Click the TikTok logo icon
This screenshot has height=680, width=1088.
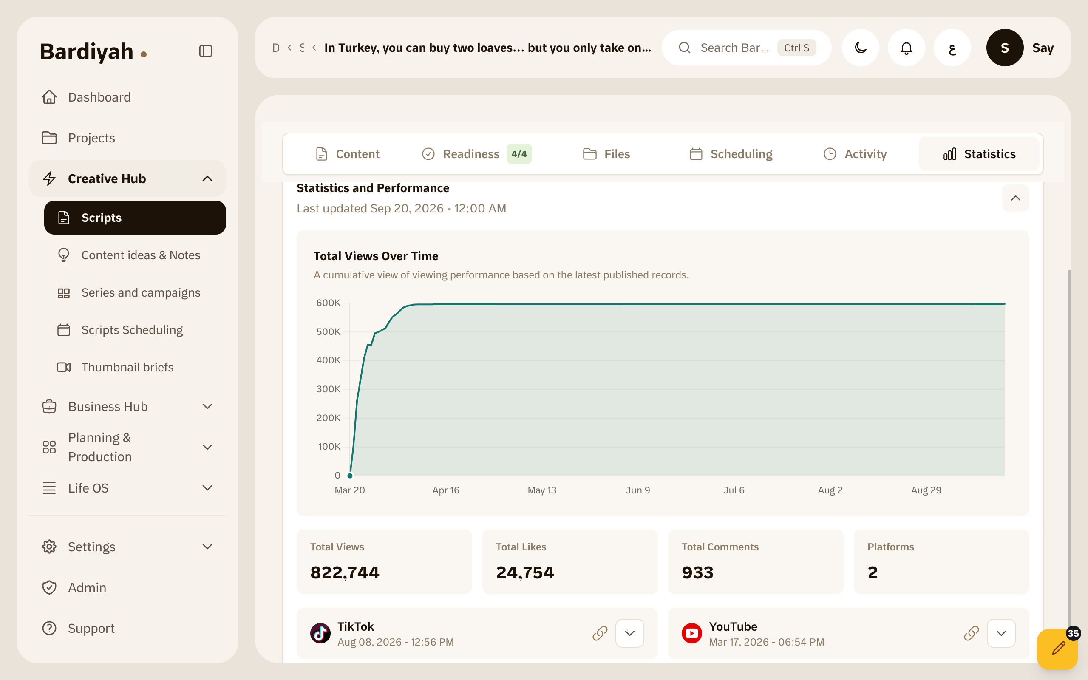(320, 633)
